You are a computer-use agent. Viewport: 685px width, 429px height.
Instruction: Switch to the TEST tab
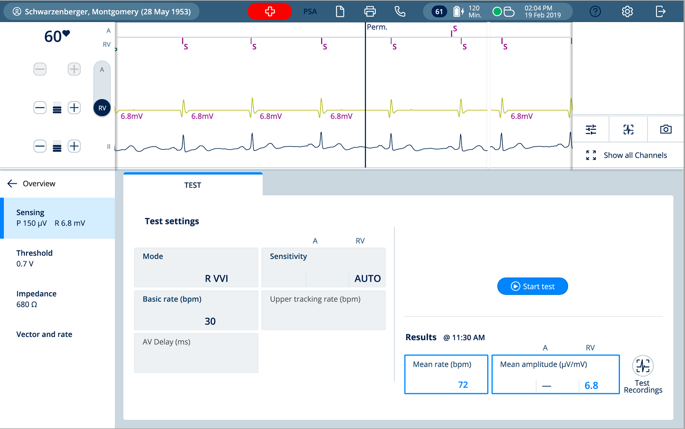click(x=193, y=185)
